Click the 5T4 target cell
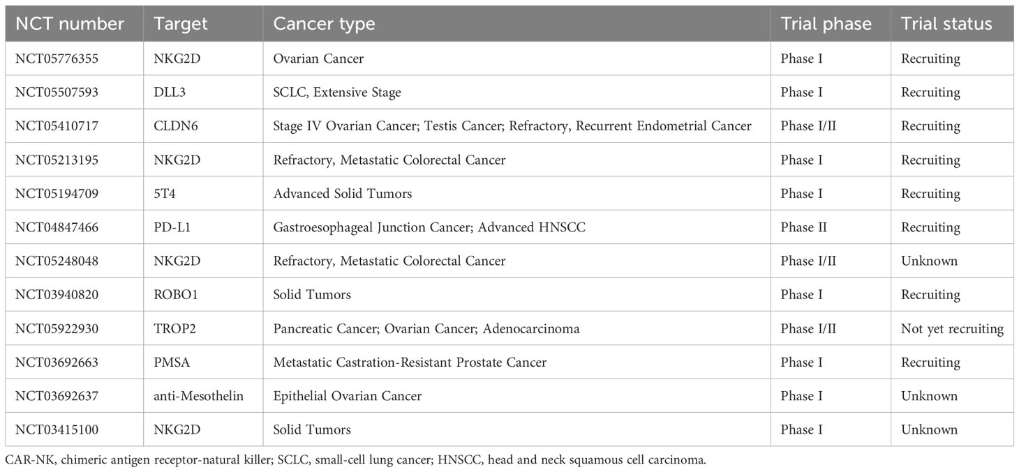Viewport: 1019px width, 472px height. 164,194
